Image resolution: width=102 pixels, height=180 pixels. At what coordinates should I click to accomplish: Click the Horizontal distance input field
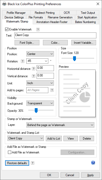(x=45, y=68)
